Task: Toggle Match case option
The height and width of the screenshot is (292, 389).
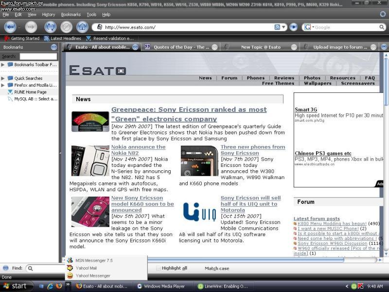Action: point(217,269)
